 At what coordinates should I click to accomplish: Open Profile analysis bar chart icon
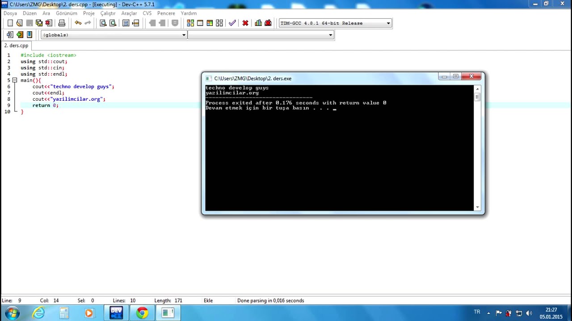click(x=258, y=23)
